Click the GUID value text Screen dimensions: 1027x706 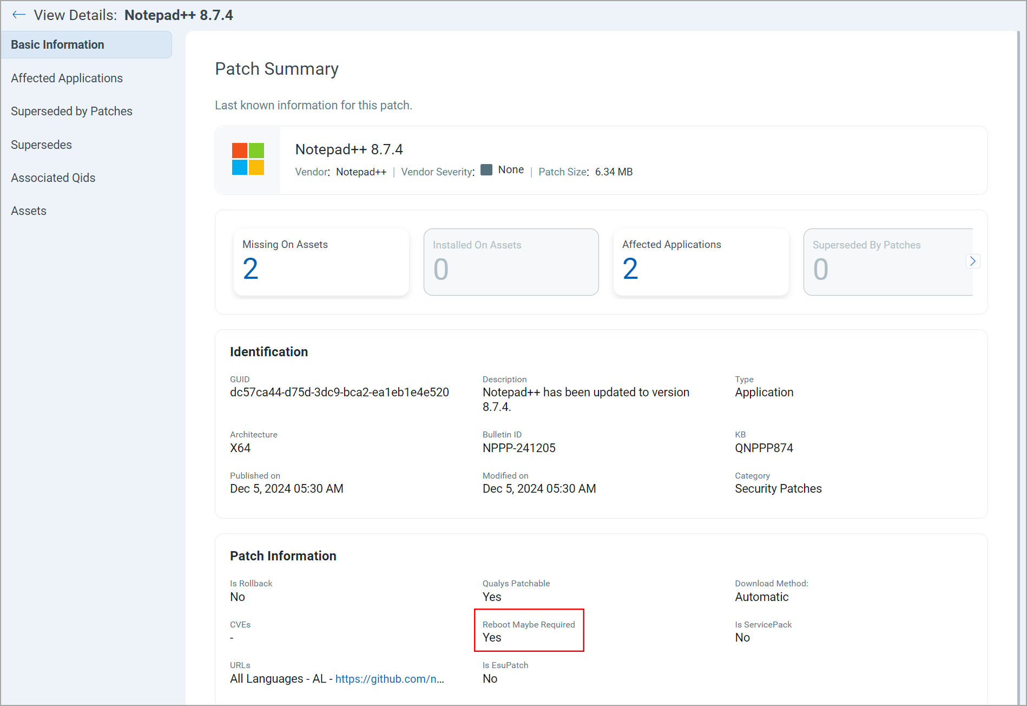coord(339,393)
